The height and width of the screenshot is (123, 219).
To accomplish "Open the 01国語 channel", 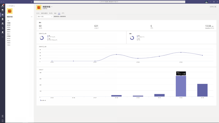I will (9, 23).
